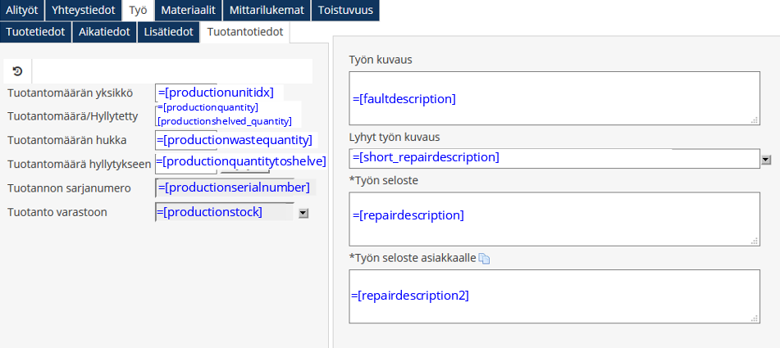Click the Tuotantomäärä hyllytykseen field

pos(239,161)
